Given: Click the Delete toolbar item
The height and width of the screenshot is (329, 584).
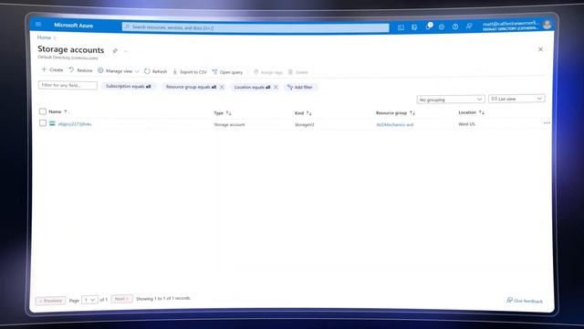Looking at the screenshot, I should click(298, 72).
